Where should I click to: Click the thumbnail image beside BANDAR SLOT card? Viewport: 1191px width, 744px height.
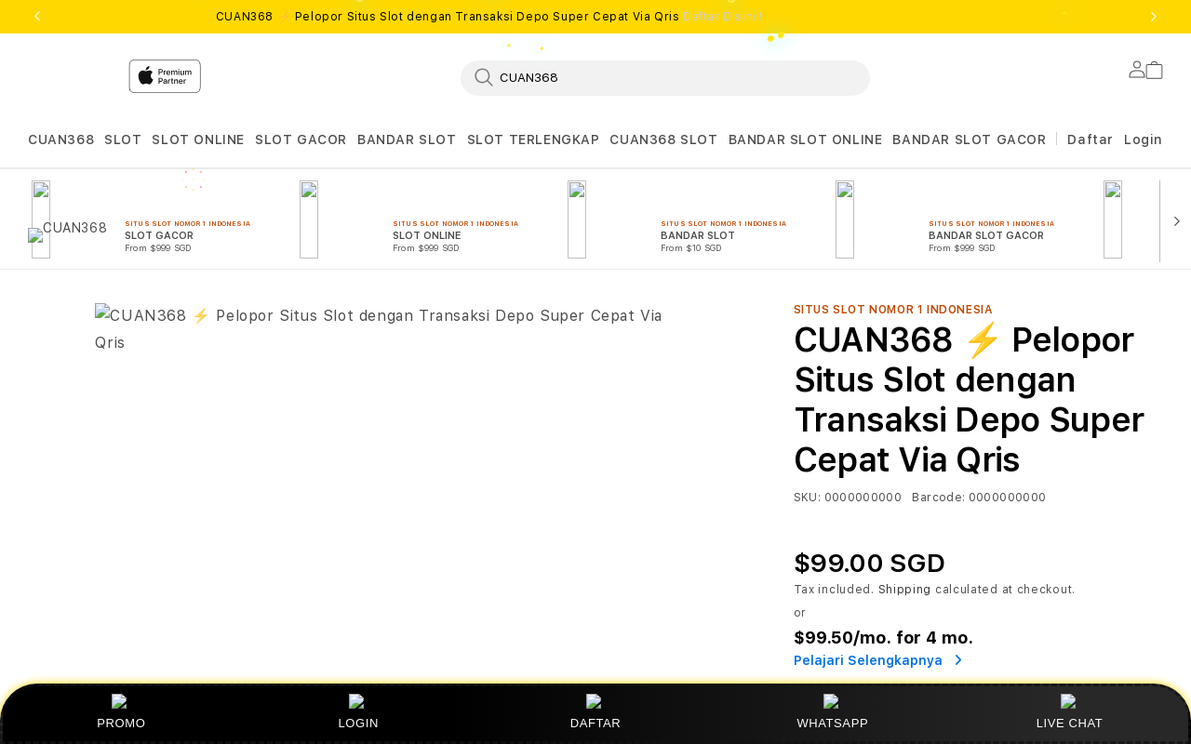[x=577, y=219]
